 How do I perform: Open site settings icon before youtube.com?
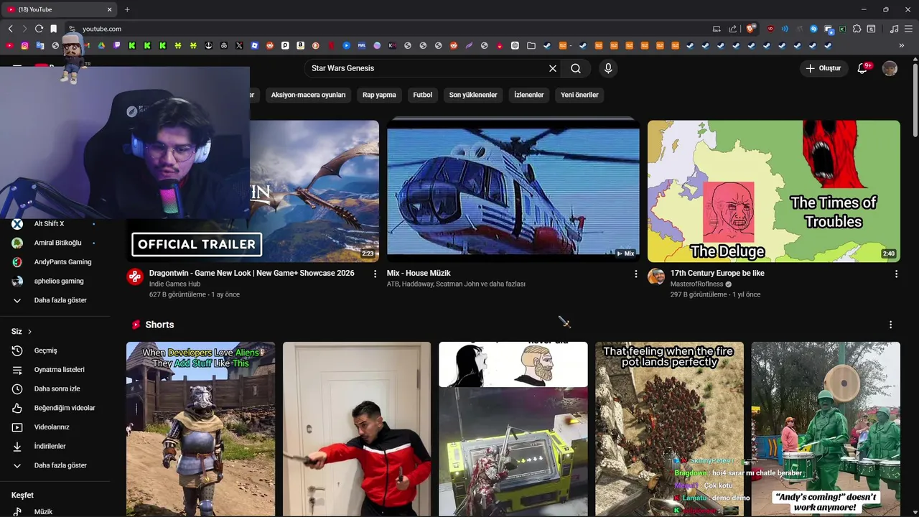[x=72, y=29]
